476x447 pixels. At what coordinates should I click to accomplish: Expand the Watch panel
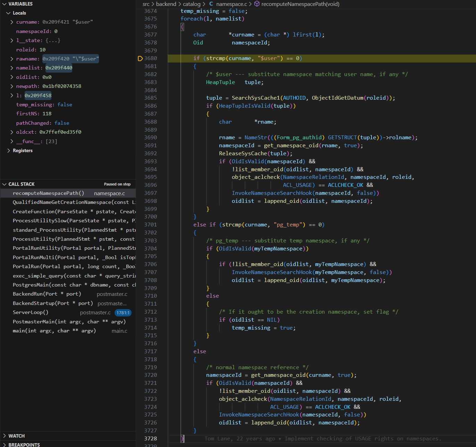click(x=5, y=436)
